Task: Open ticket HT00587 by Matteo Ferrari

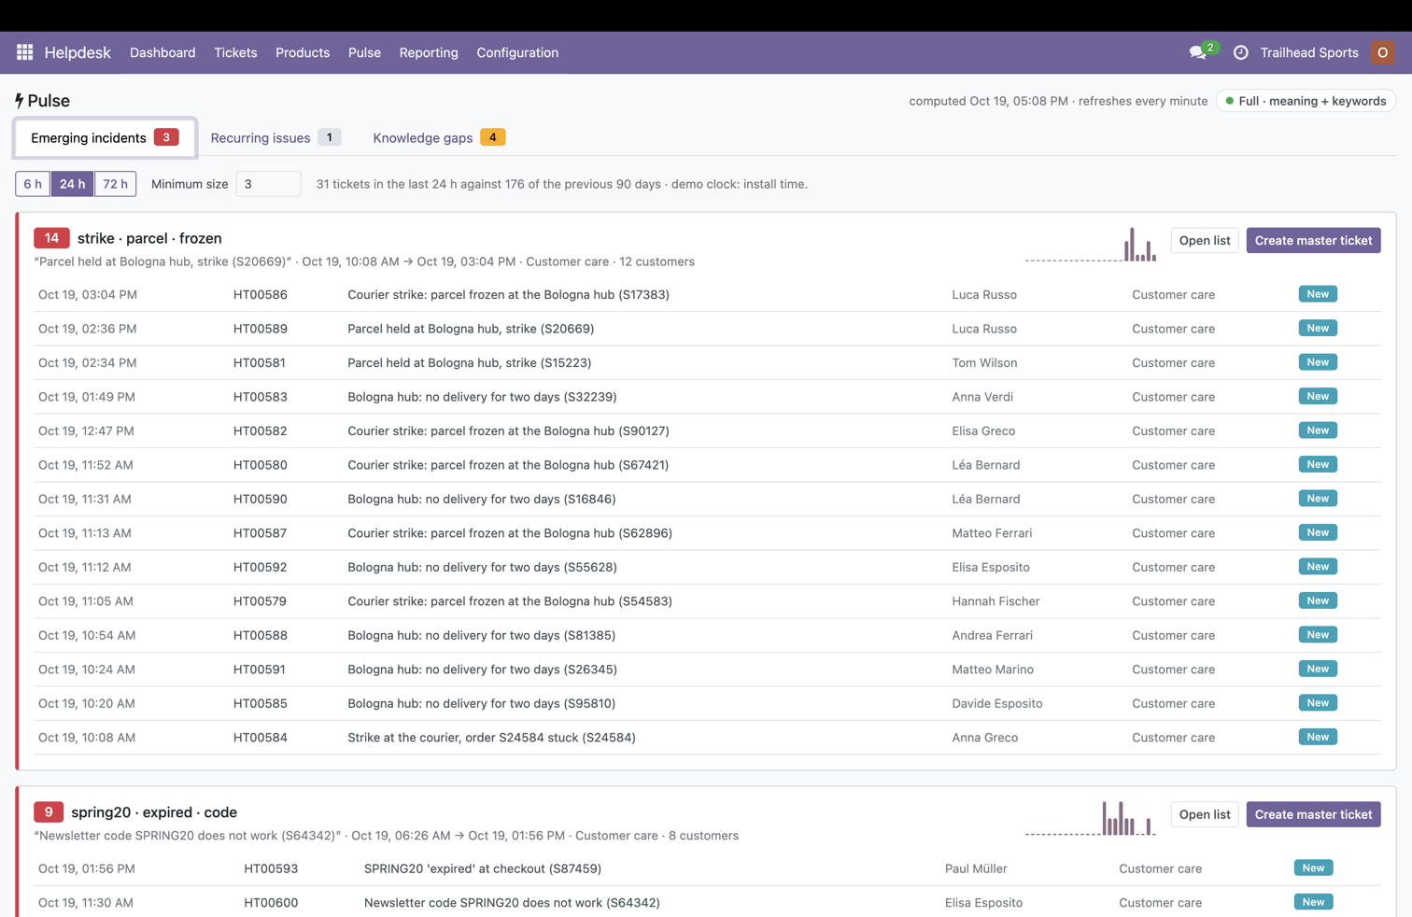Action: (707, 533)
